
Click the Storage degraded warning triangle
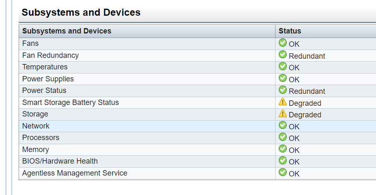(x=283, y=113)
